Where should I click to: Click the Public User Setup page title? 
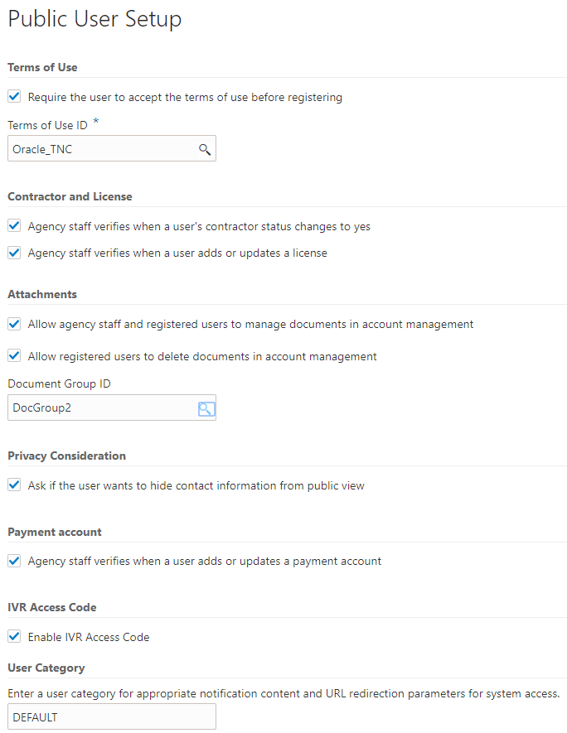tap(94, 18)
